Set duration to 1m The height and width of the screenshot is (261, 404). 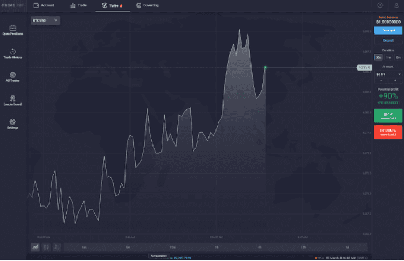388,57
